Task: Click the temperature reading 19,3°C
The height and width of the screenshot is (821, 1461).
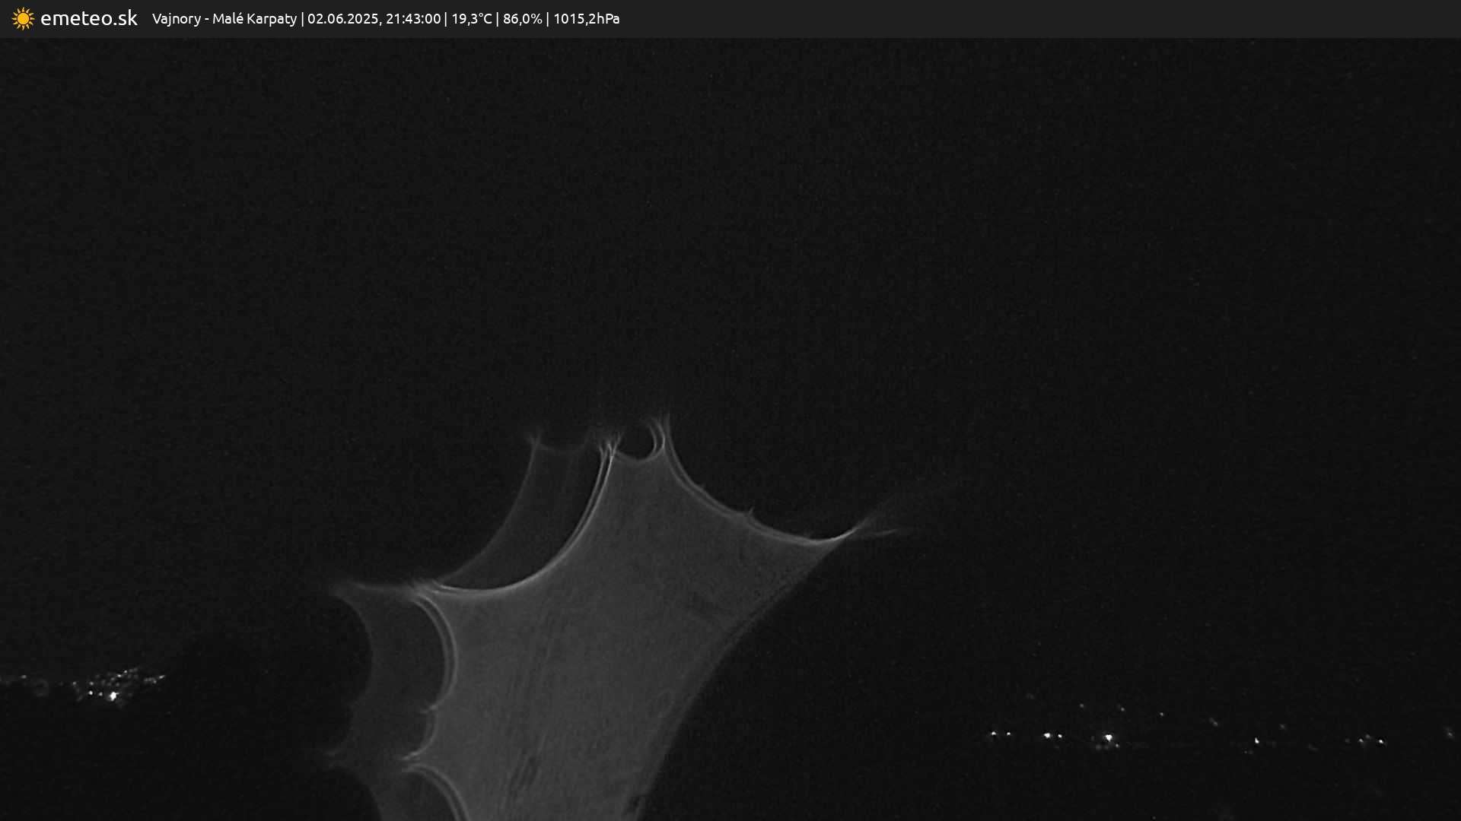Action: pos(471,18)
